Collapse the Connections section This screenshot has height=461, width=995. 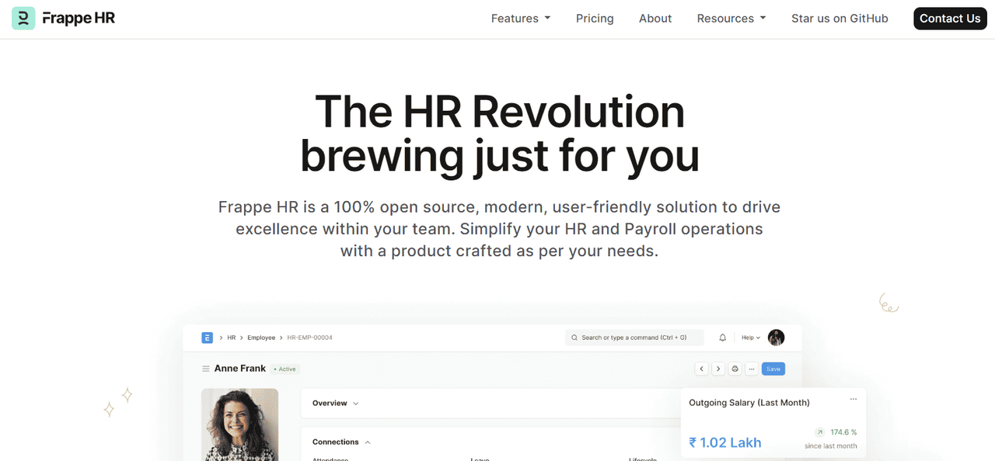[x=341, y=442]
